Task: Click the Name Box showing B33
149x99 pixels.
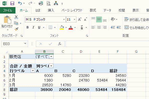Action: [15, 44]
